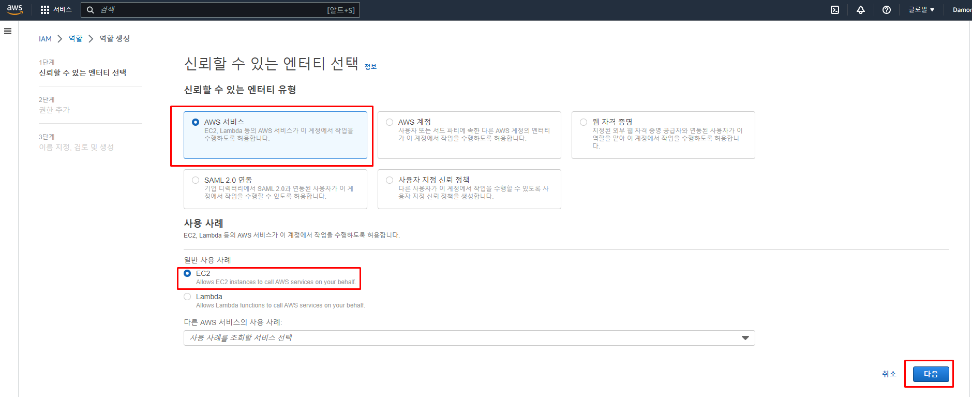Select the 사용자 지정 신뢰 정책 option
This screenshot has width=972, height=397.
coord(469,189)
